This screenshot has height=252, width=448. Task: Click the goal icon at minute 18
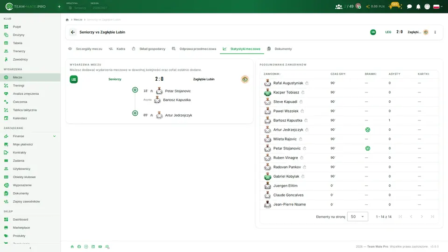135,90
